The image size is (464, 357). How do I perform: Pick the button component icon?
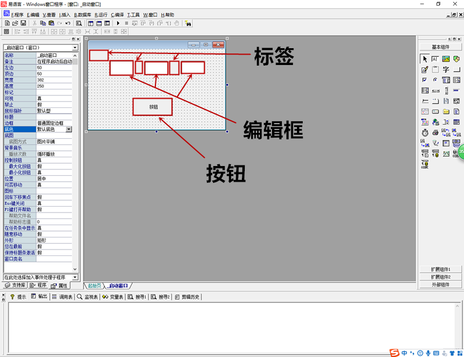click(x=456, y=70)
